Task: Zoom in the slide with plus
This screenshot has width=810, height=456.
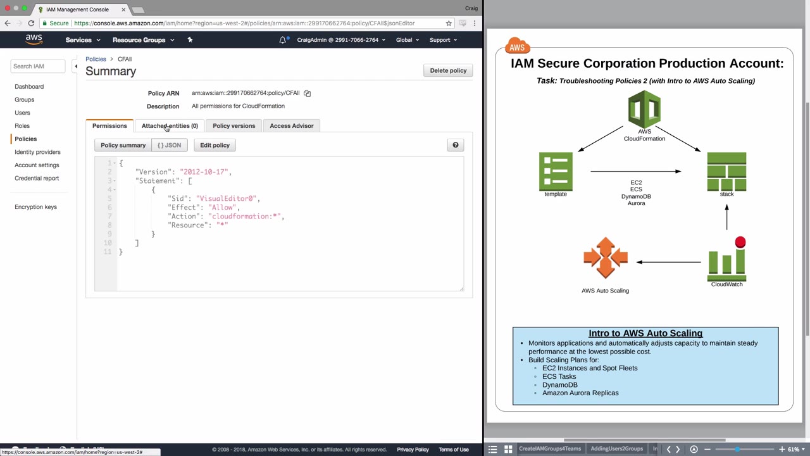Action: click(782, 449)
